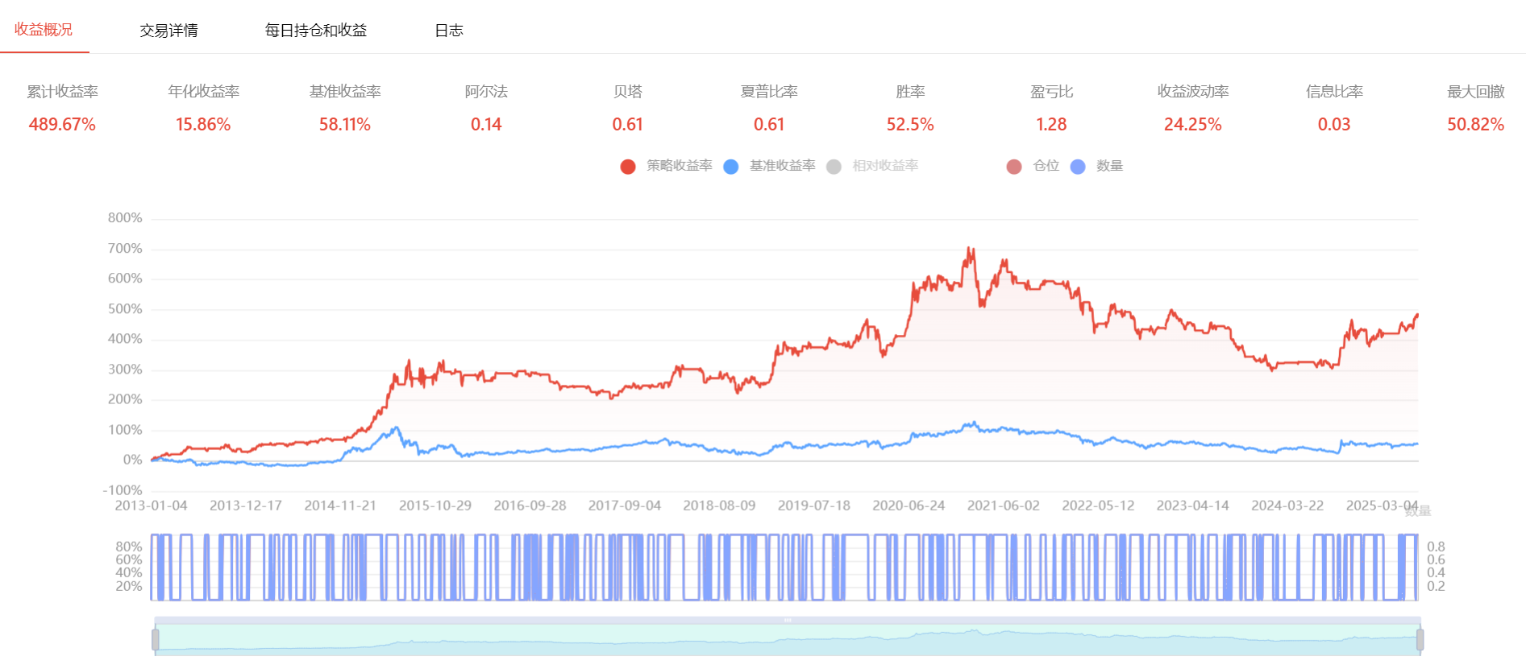Toggle the 仓位 legend marker
1526x669 pixels.
click(x=1014, y=167)
